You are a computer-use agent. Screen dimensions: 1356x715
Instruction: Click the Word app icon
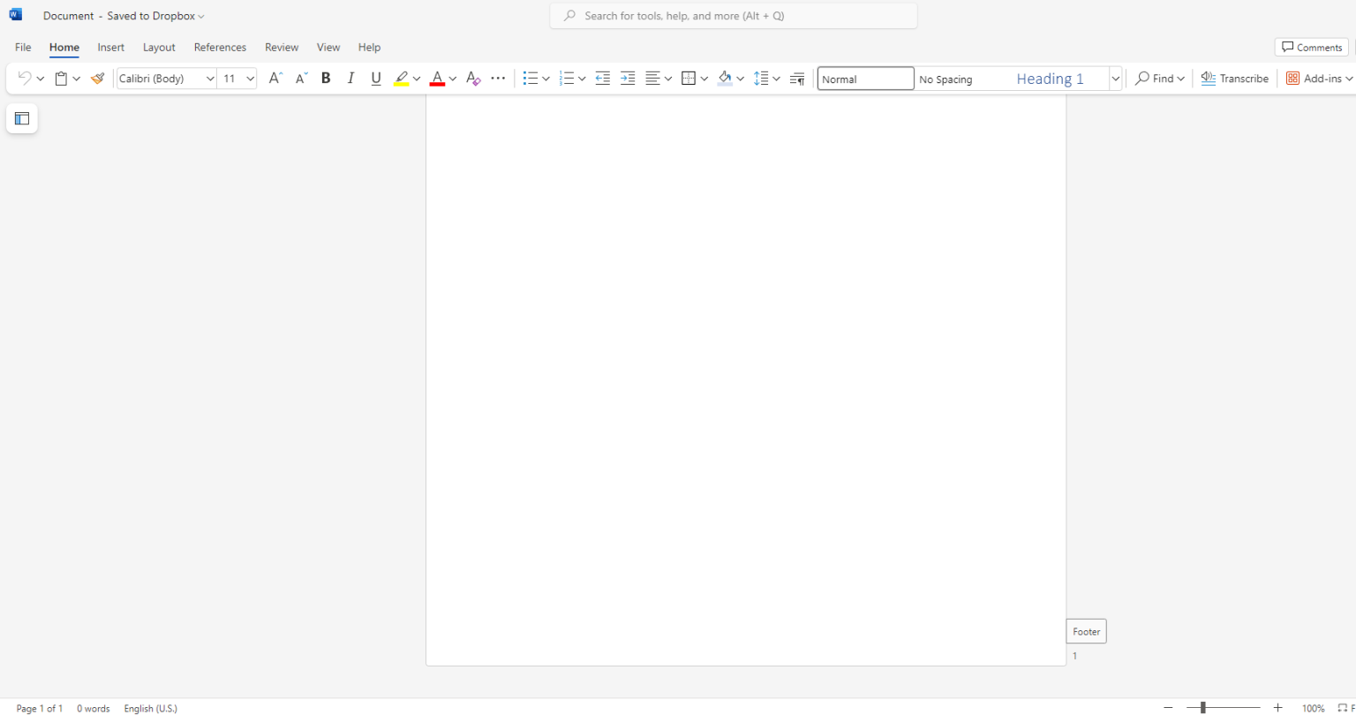[15, 15]
